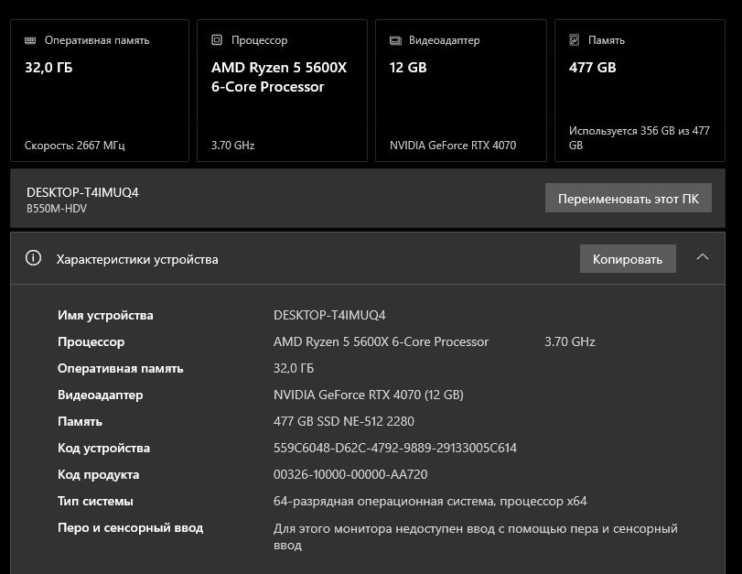Image resolution: width=742 pixels, height=574 pixels.
Task: Click the info icon beside Характеристики устройства
Action: (x=33, y=258)
